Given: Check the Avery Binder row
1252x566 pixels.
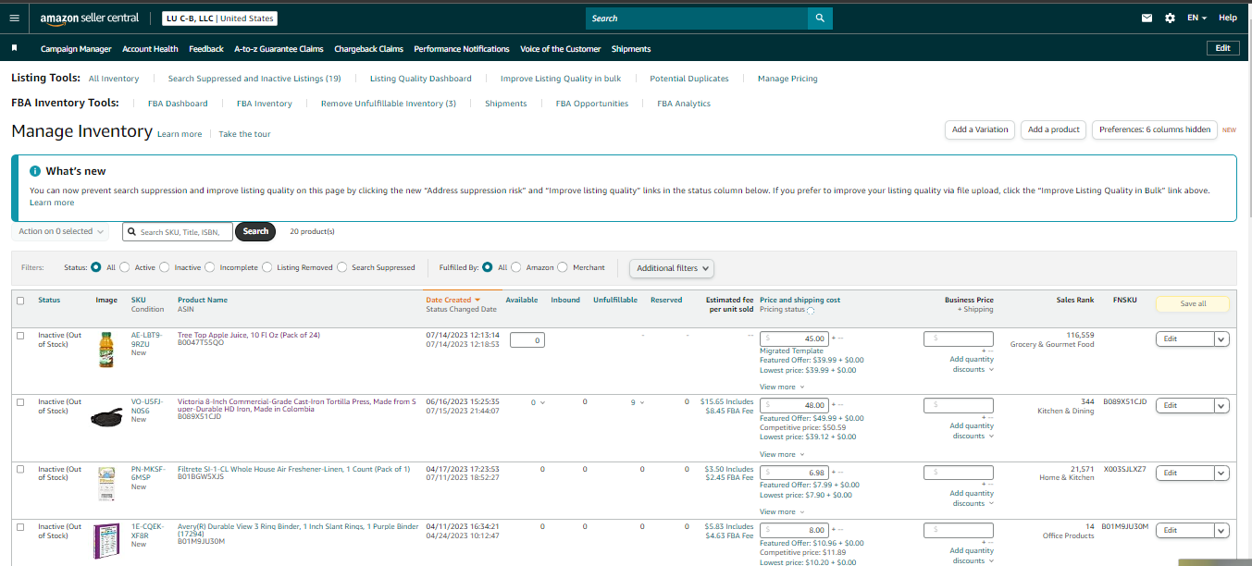Looking at the screenshot, I should coord(20,526).
